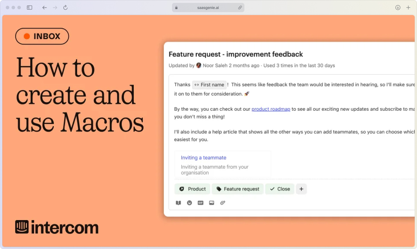Click the Intercom logo
Image resolution: width=417 pixels, height=249 pixels.
56,227
